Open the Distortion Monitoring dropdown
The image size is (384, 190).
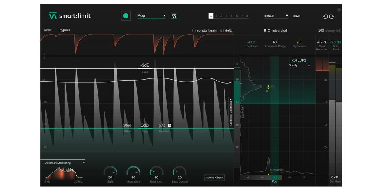coord(64,163)
